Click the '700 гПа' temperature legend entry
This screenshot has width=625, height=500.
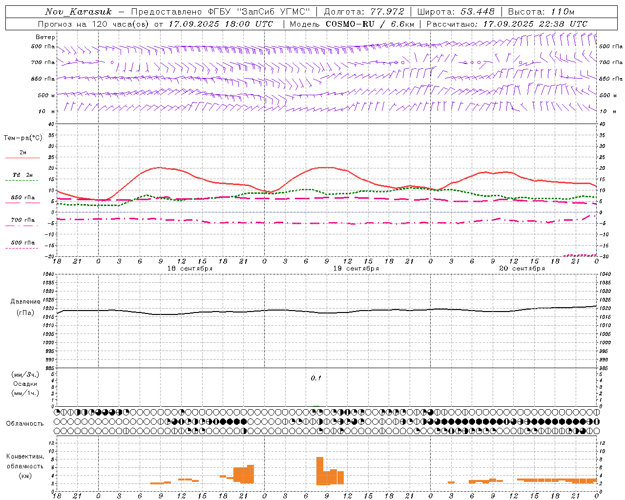[23, 220]
